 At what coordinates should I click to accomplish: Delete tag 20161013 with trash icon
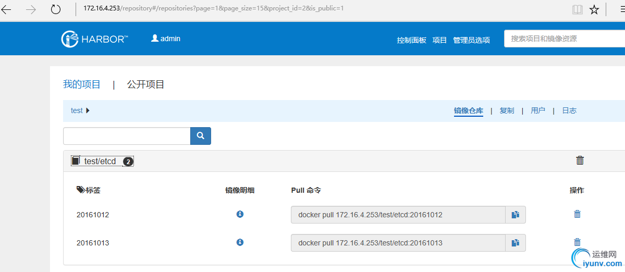click(x=577, y=242)
